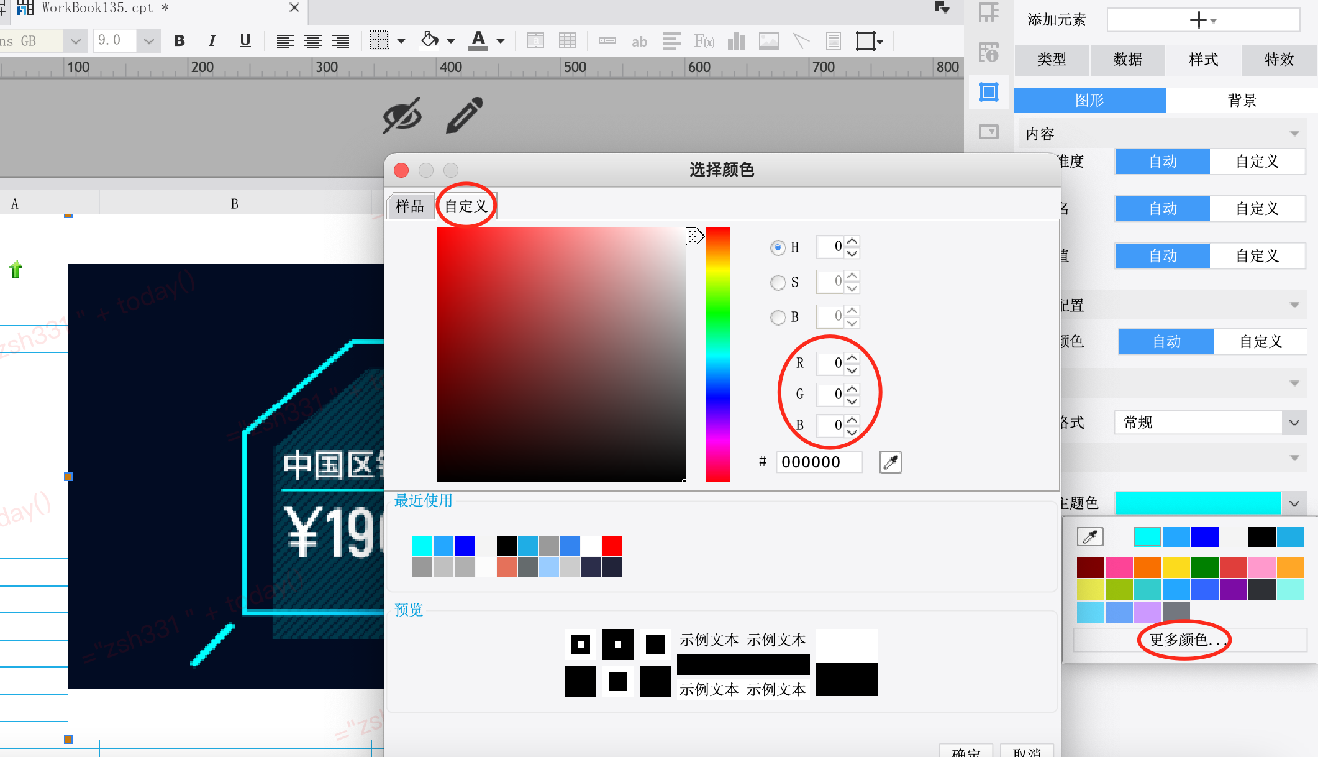The height and width of the screenshot is (757, 1318).
Task: Pick red swatch in recently used colors
Action: [x=612, y=545]
